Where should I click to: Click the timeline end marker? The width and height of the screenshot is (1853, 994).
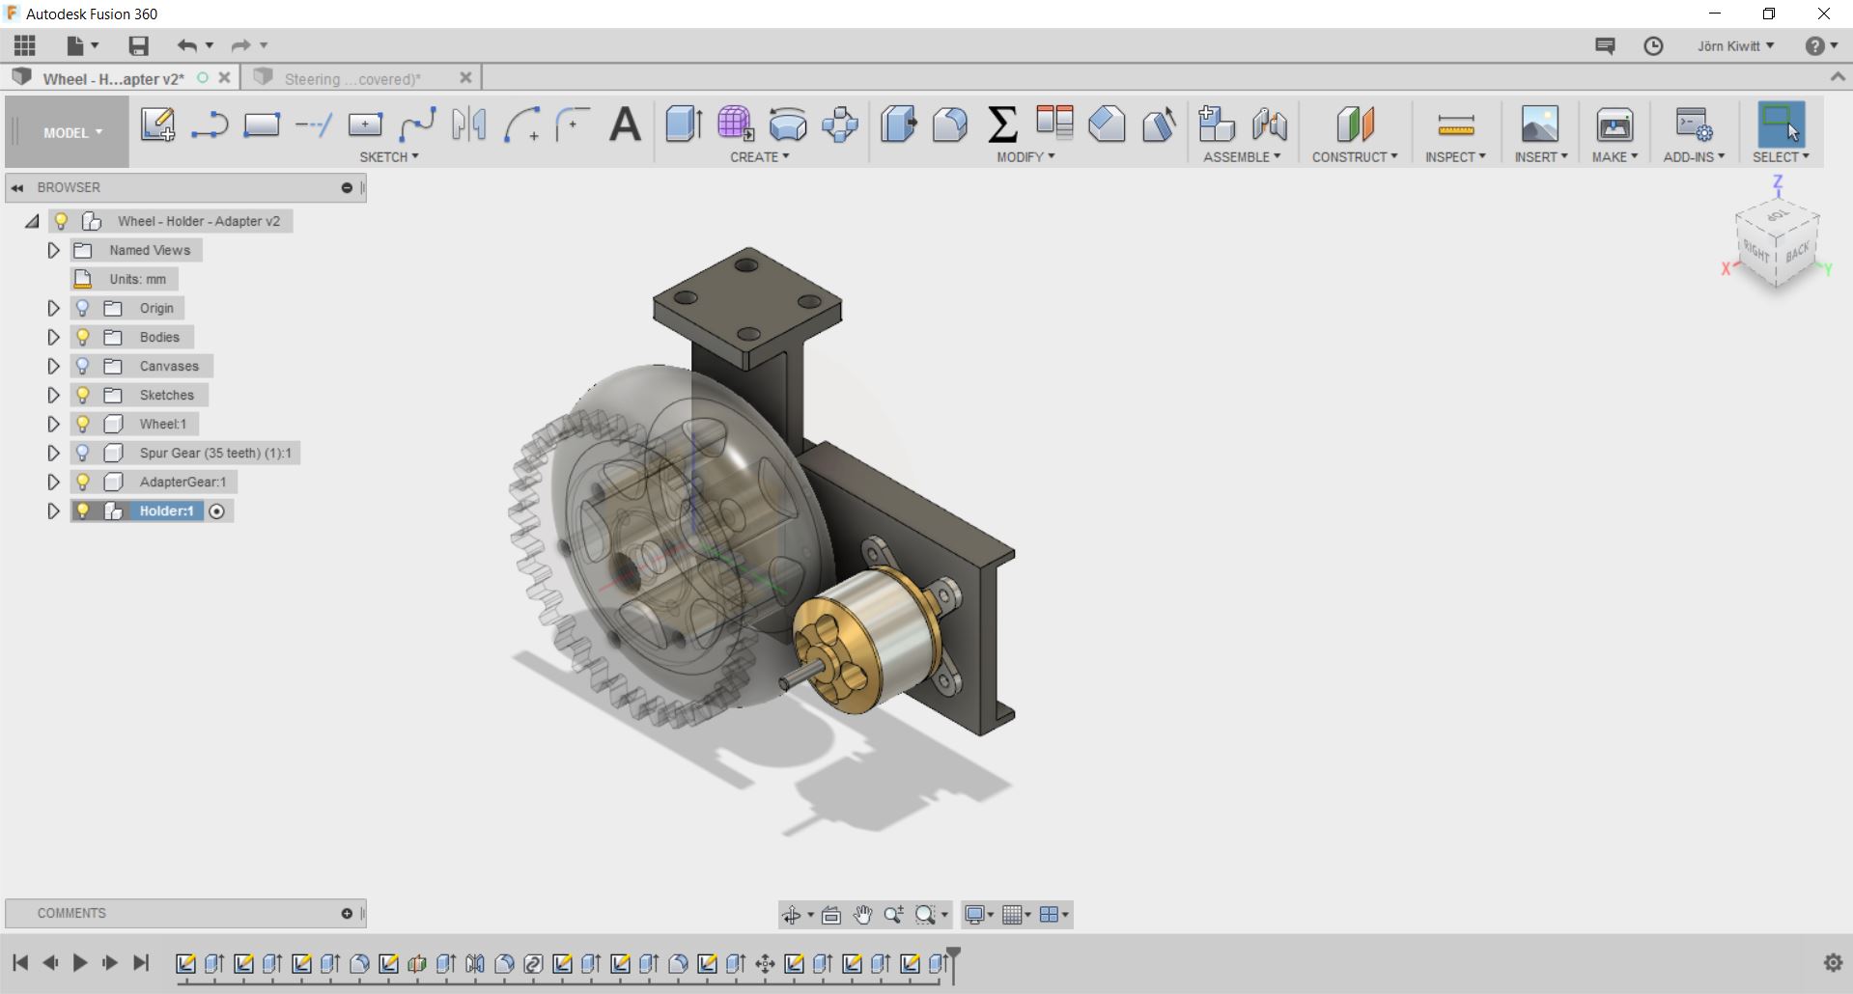coord(953,963)
